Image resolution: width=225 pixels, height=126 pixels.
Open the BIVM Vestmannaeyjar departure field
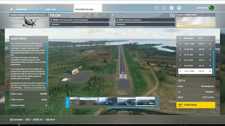(80, 20)
